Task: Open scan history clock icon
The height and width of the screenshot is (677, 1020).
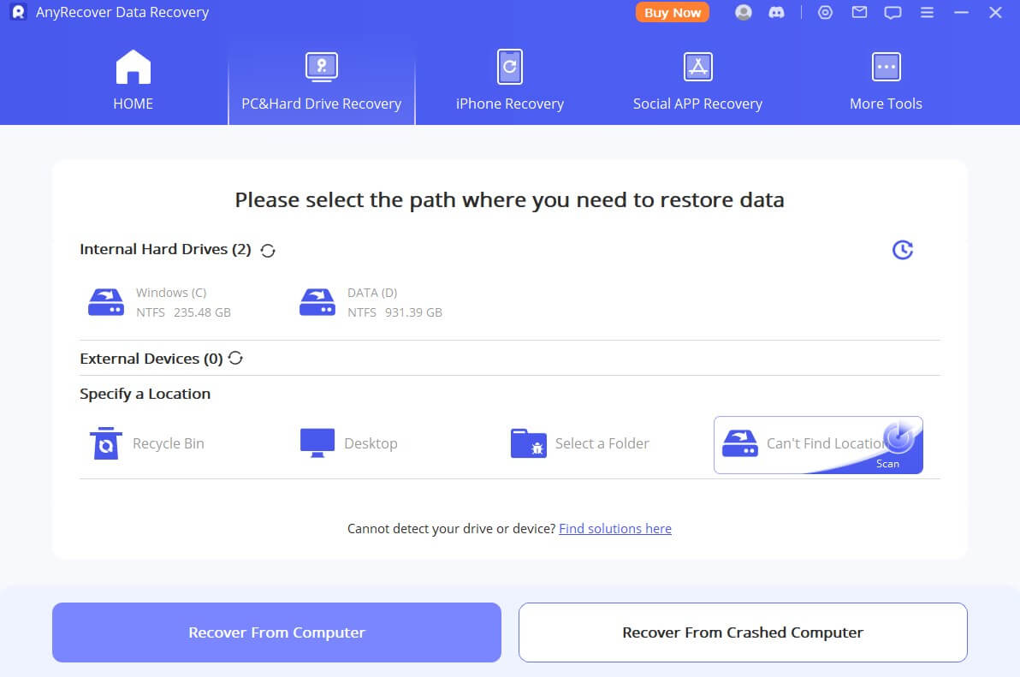Action: click(902, 250)
